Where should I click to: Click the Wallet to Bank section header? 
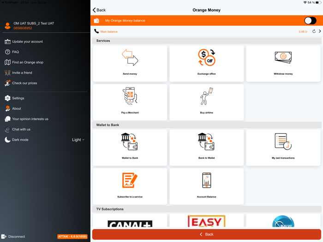click(x=207, y=125)
